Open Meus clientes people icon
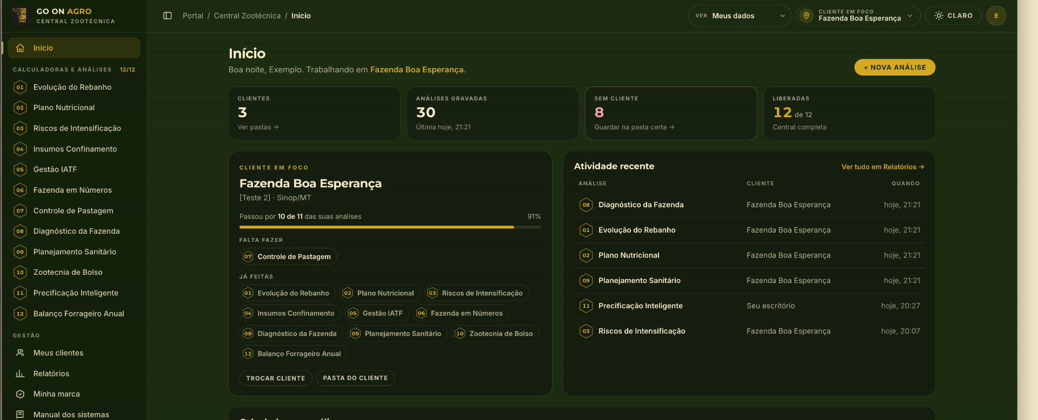Screen dimensions: 1038x420 click(21, 353)
